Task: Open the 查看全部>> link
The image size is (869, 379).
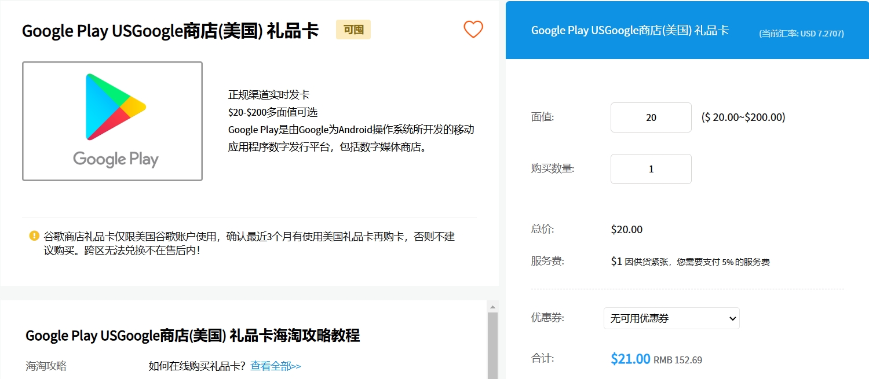Action: pyautogui.click(x=276, y=366)
